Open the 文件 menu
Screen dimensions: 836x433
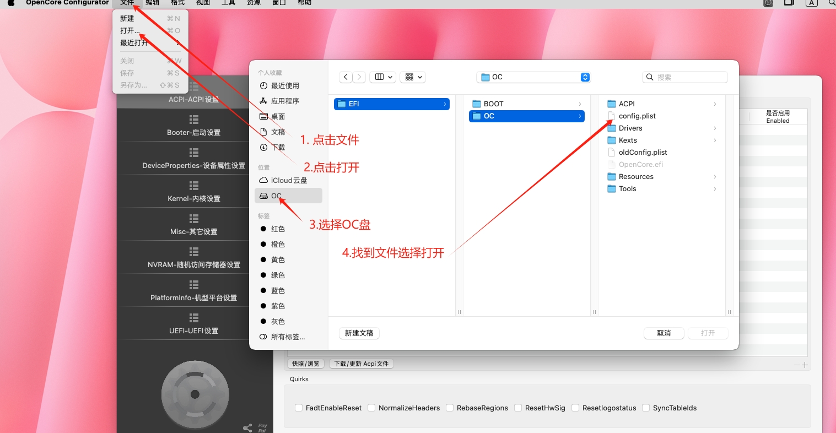pos(127,3)
